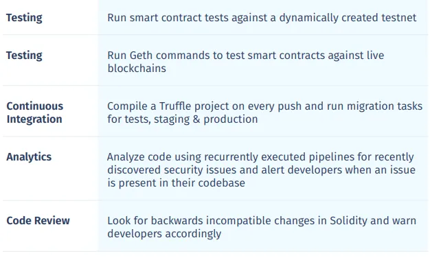This screenshot has height=262, width=430.
Task: Click the Code Review category label
Action: [x=38, y=221]
